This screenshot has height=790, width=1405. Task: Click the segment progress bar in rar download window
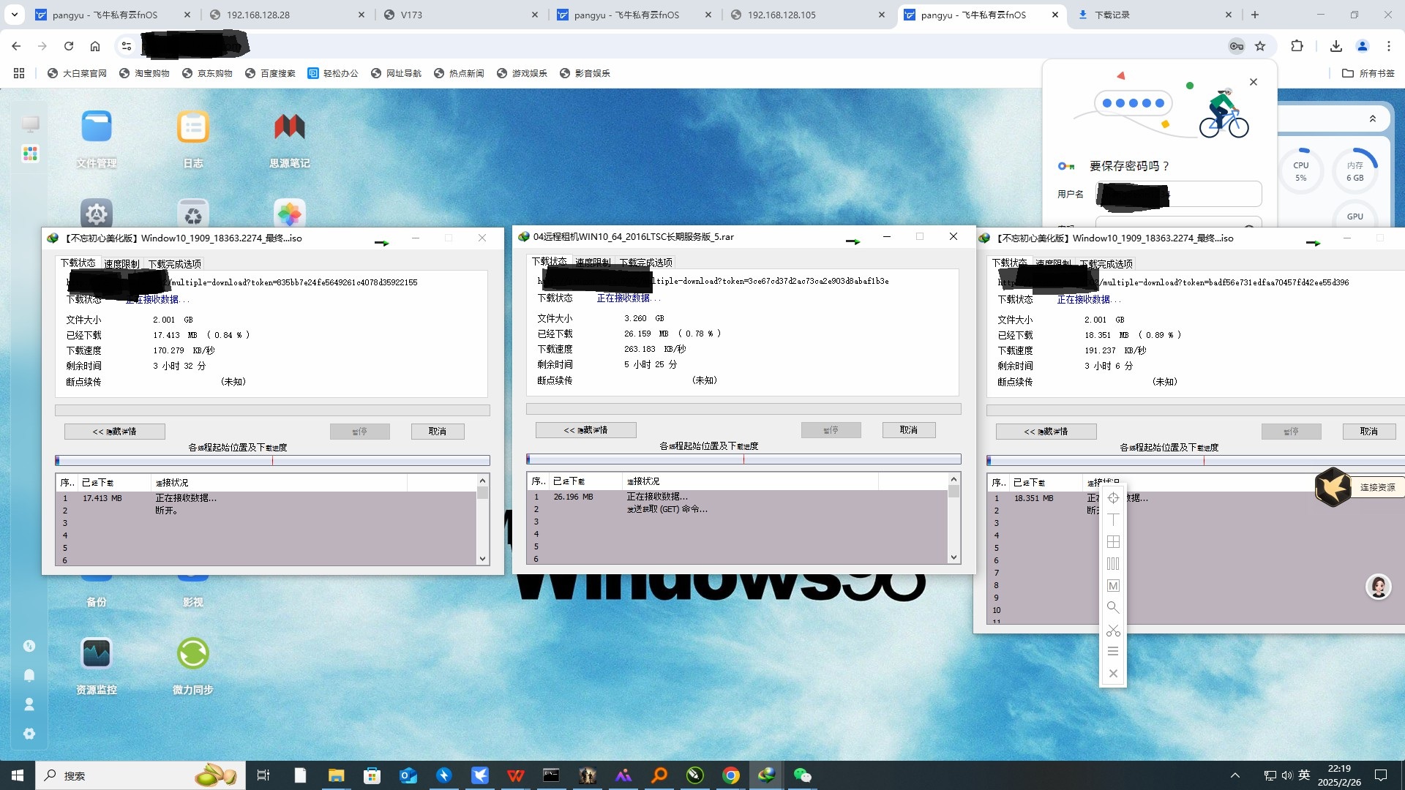[x=743, y=459]
